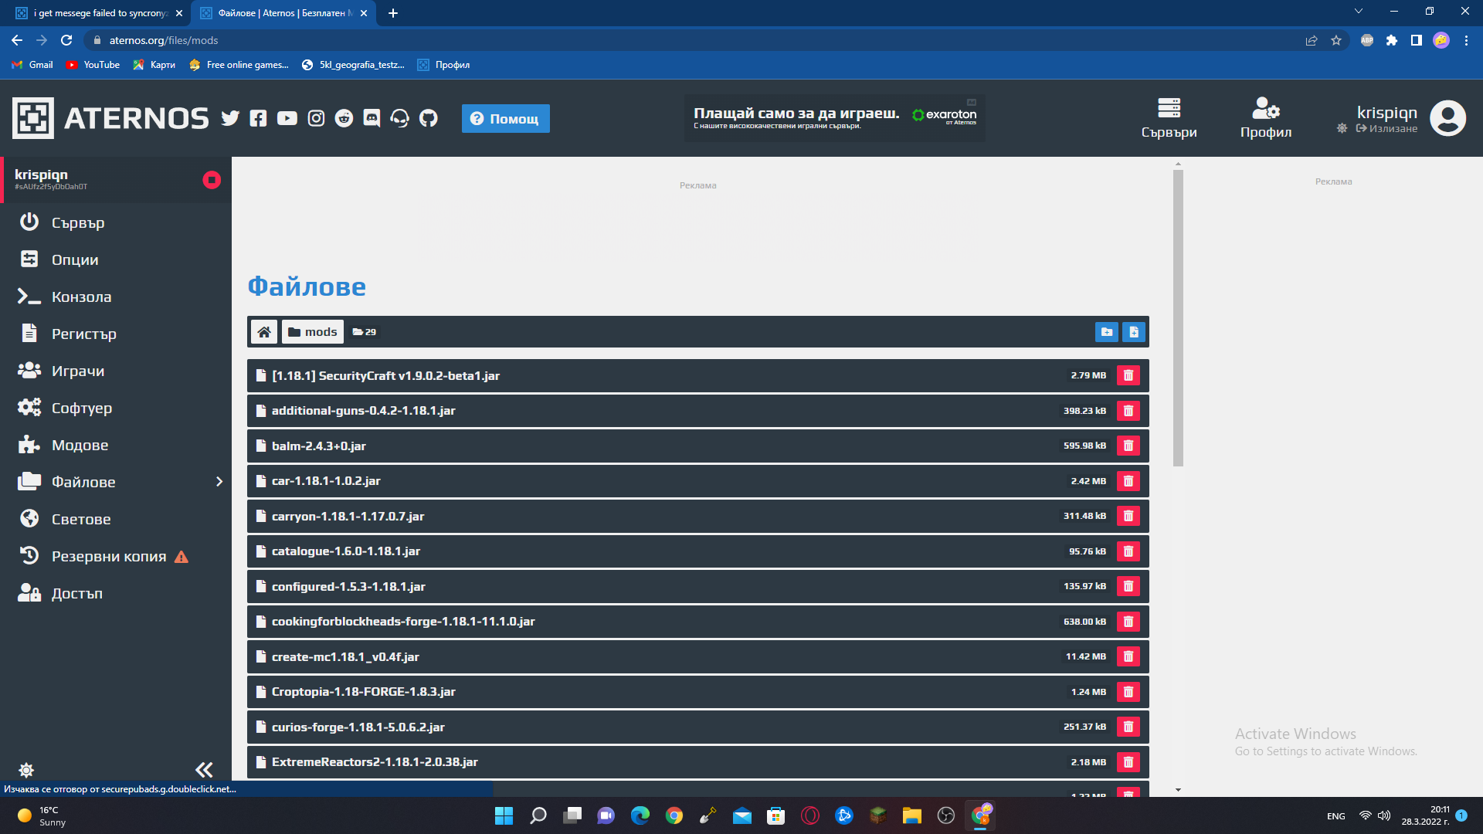Viewport: 1483px width, 834px height.
Task: Click the address bar URL field
Action: tap(695, 40)
